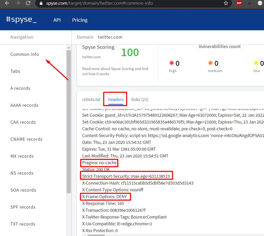Click the orange medium vulnerability dot

point(211,63)
